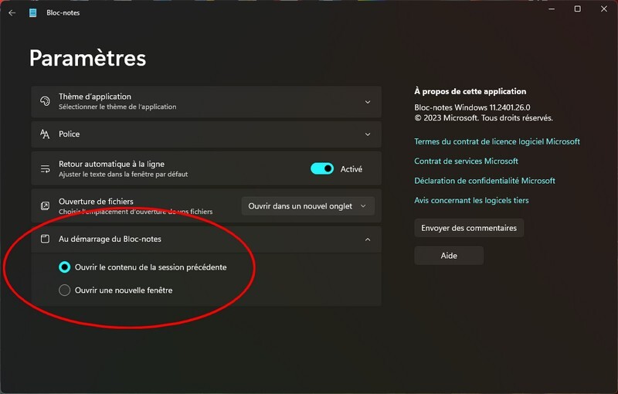Screen dimensions: 618x394
Task: Click the Bloc-notes app icon in title bar
Action: [x=32, y=12]
